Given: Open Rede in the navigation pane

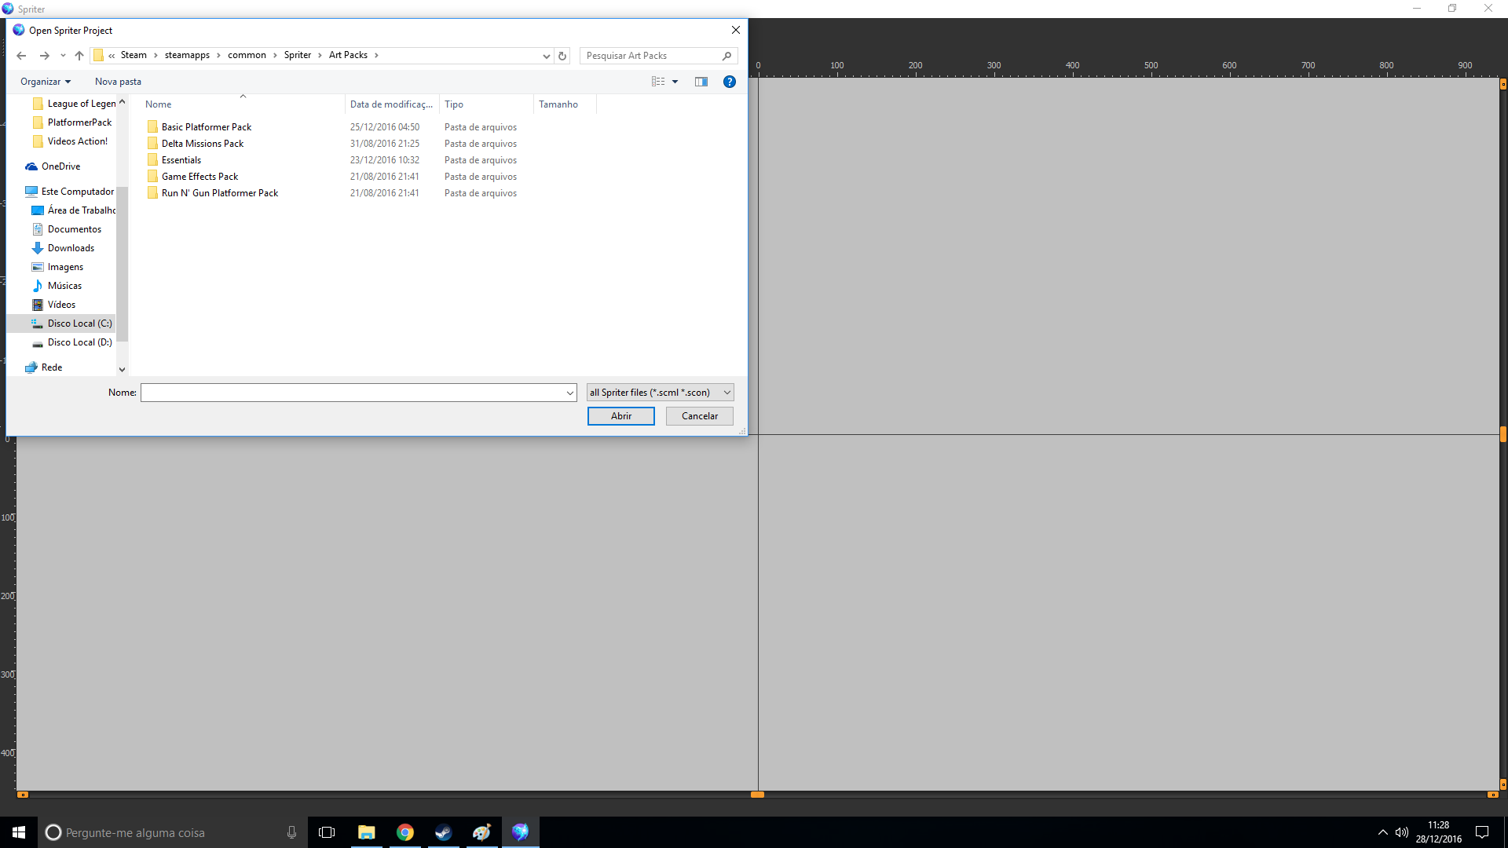Looking at the screenshot, I should point(43,367).
